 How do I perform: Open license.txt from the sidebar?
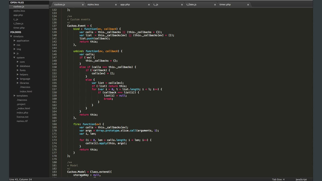pyautogui.click(x=23, y=117)
